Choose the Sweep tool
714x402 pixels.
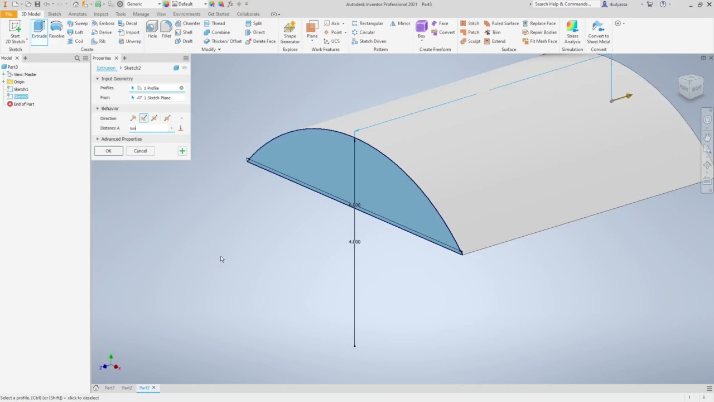coord(77,23)
